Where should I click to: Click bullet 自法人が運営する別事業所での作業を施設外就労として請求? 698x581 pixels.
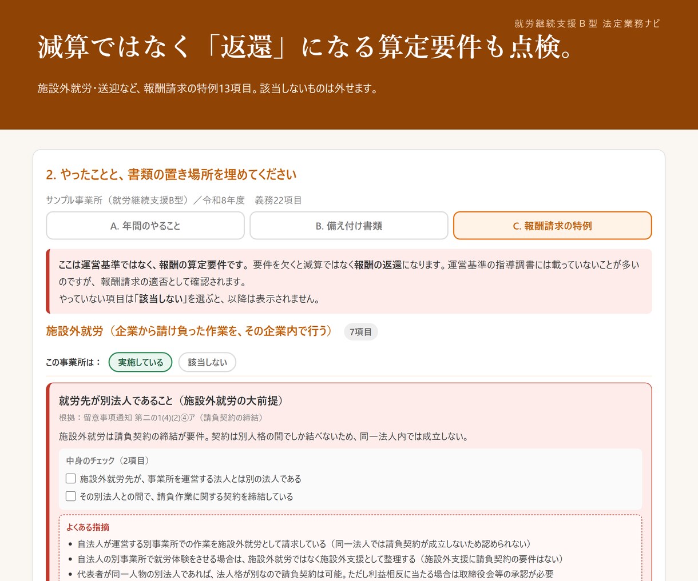tap(304, 544)
